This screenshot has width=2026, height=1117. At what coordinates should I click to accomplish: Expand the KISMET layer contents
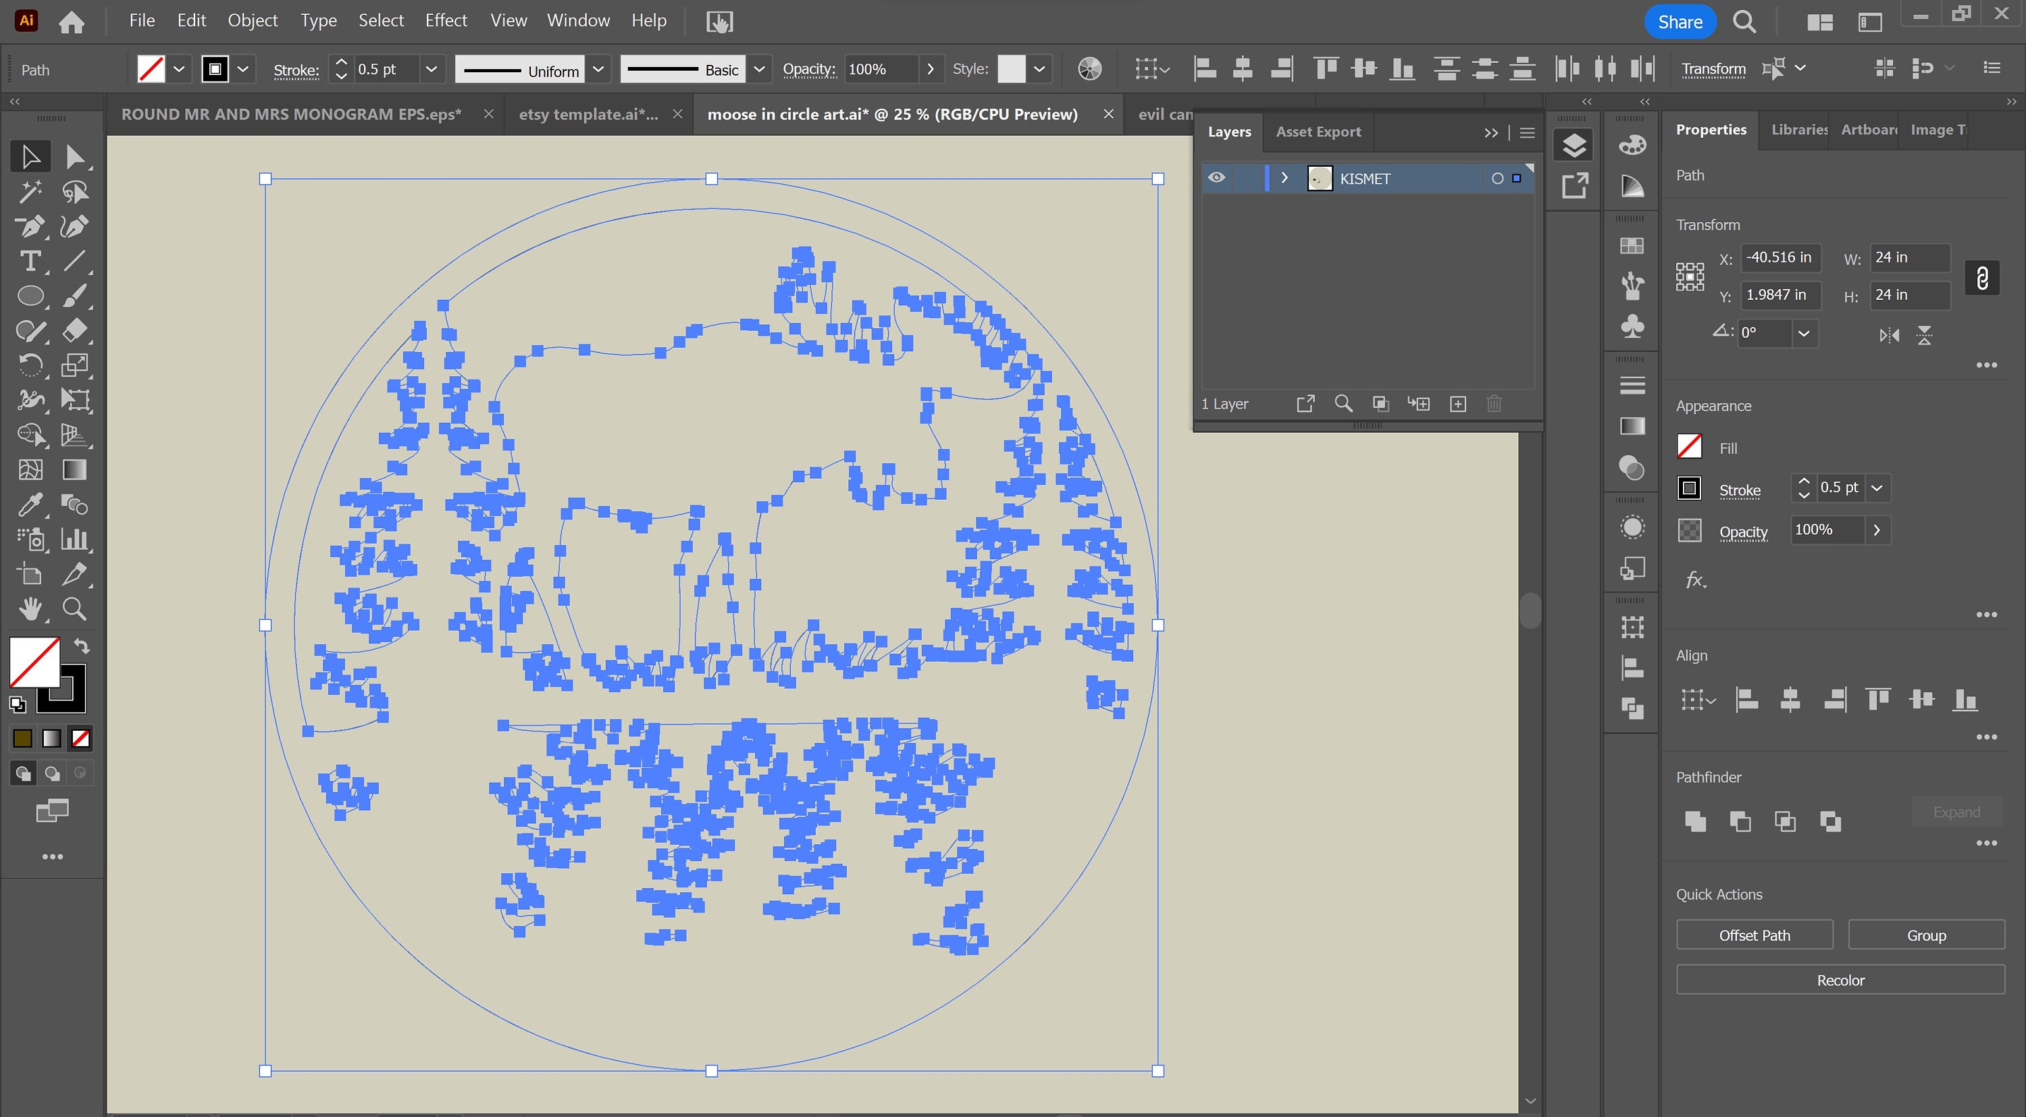coord(1285,178)
